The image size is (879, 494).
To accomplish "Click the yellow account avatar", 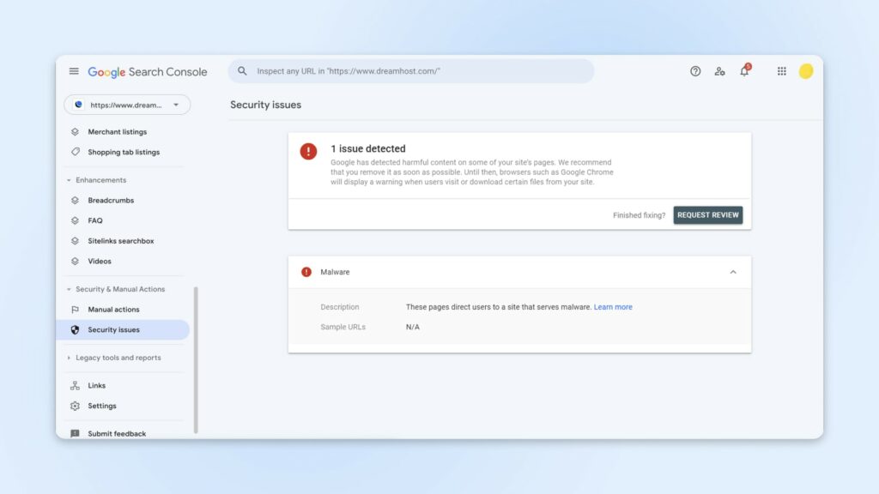I will point(805,71).
